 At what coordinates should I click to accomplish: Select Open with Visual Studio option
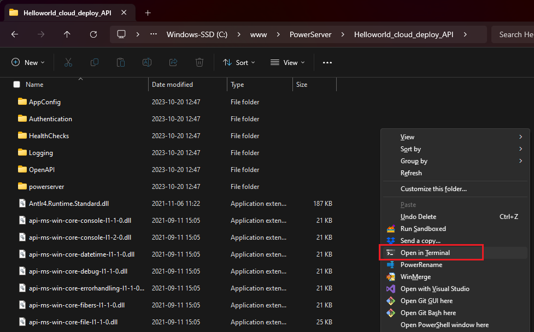pyautogui.click(x=435, y=289)
